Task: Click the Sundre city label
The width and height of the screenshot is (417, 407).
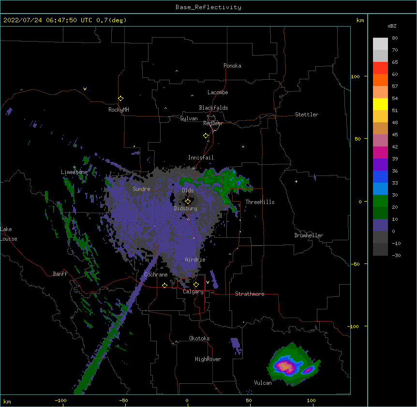Action: (x=141, y=189)
